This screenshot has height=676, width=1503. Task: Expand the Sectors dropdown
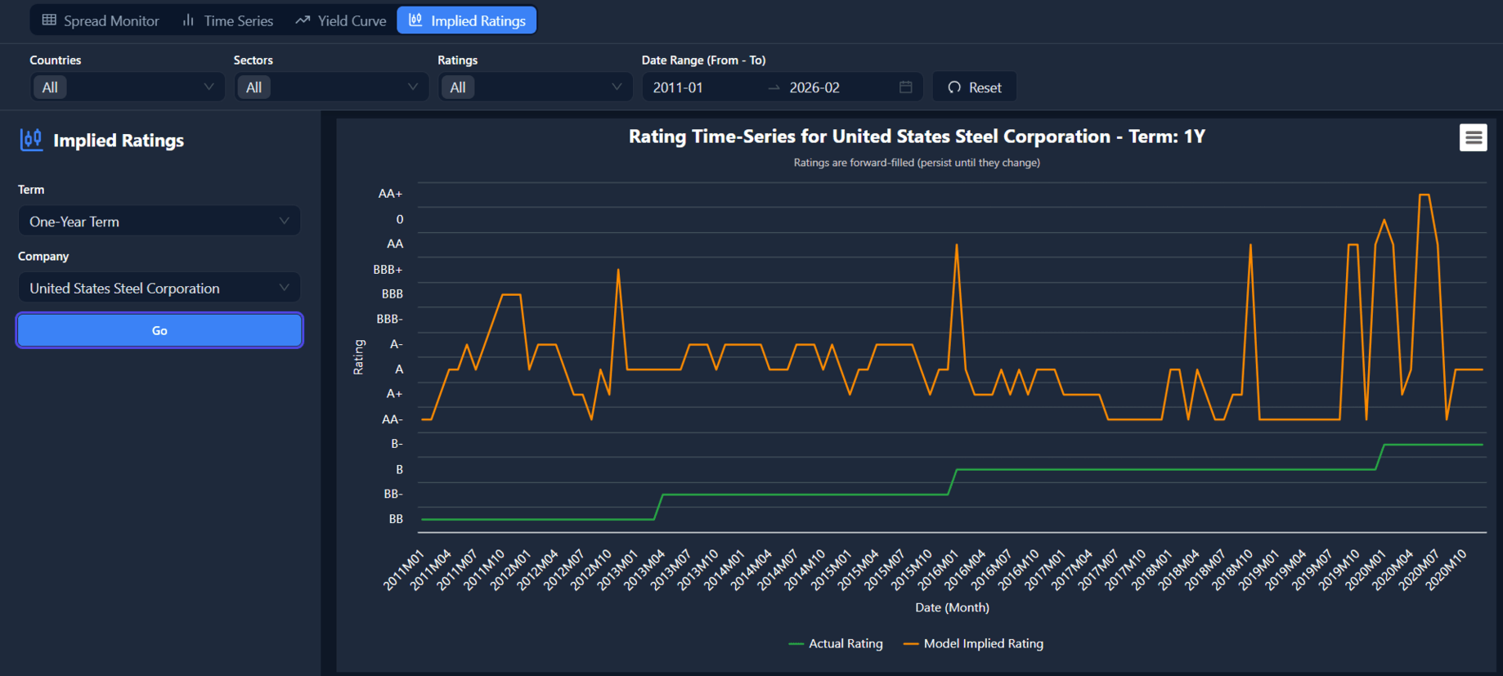pyautogui.click(x=331, y=87)
